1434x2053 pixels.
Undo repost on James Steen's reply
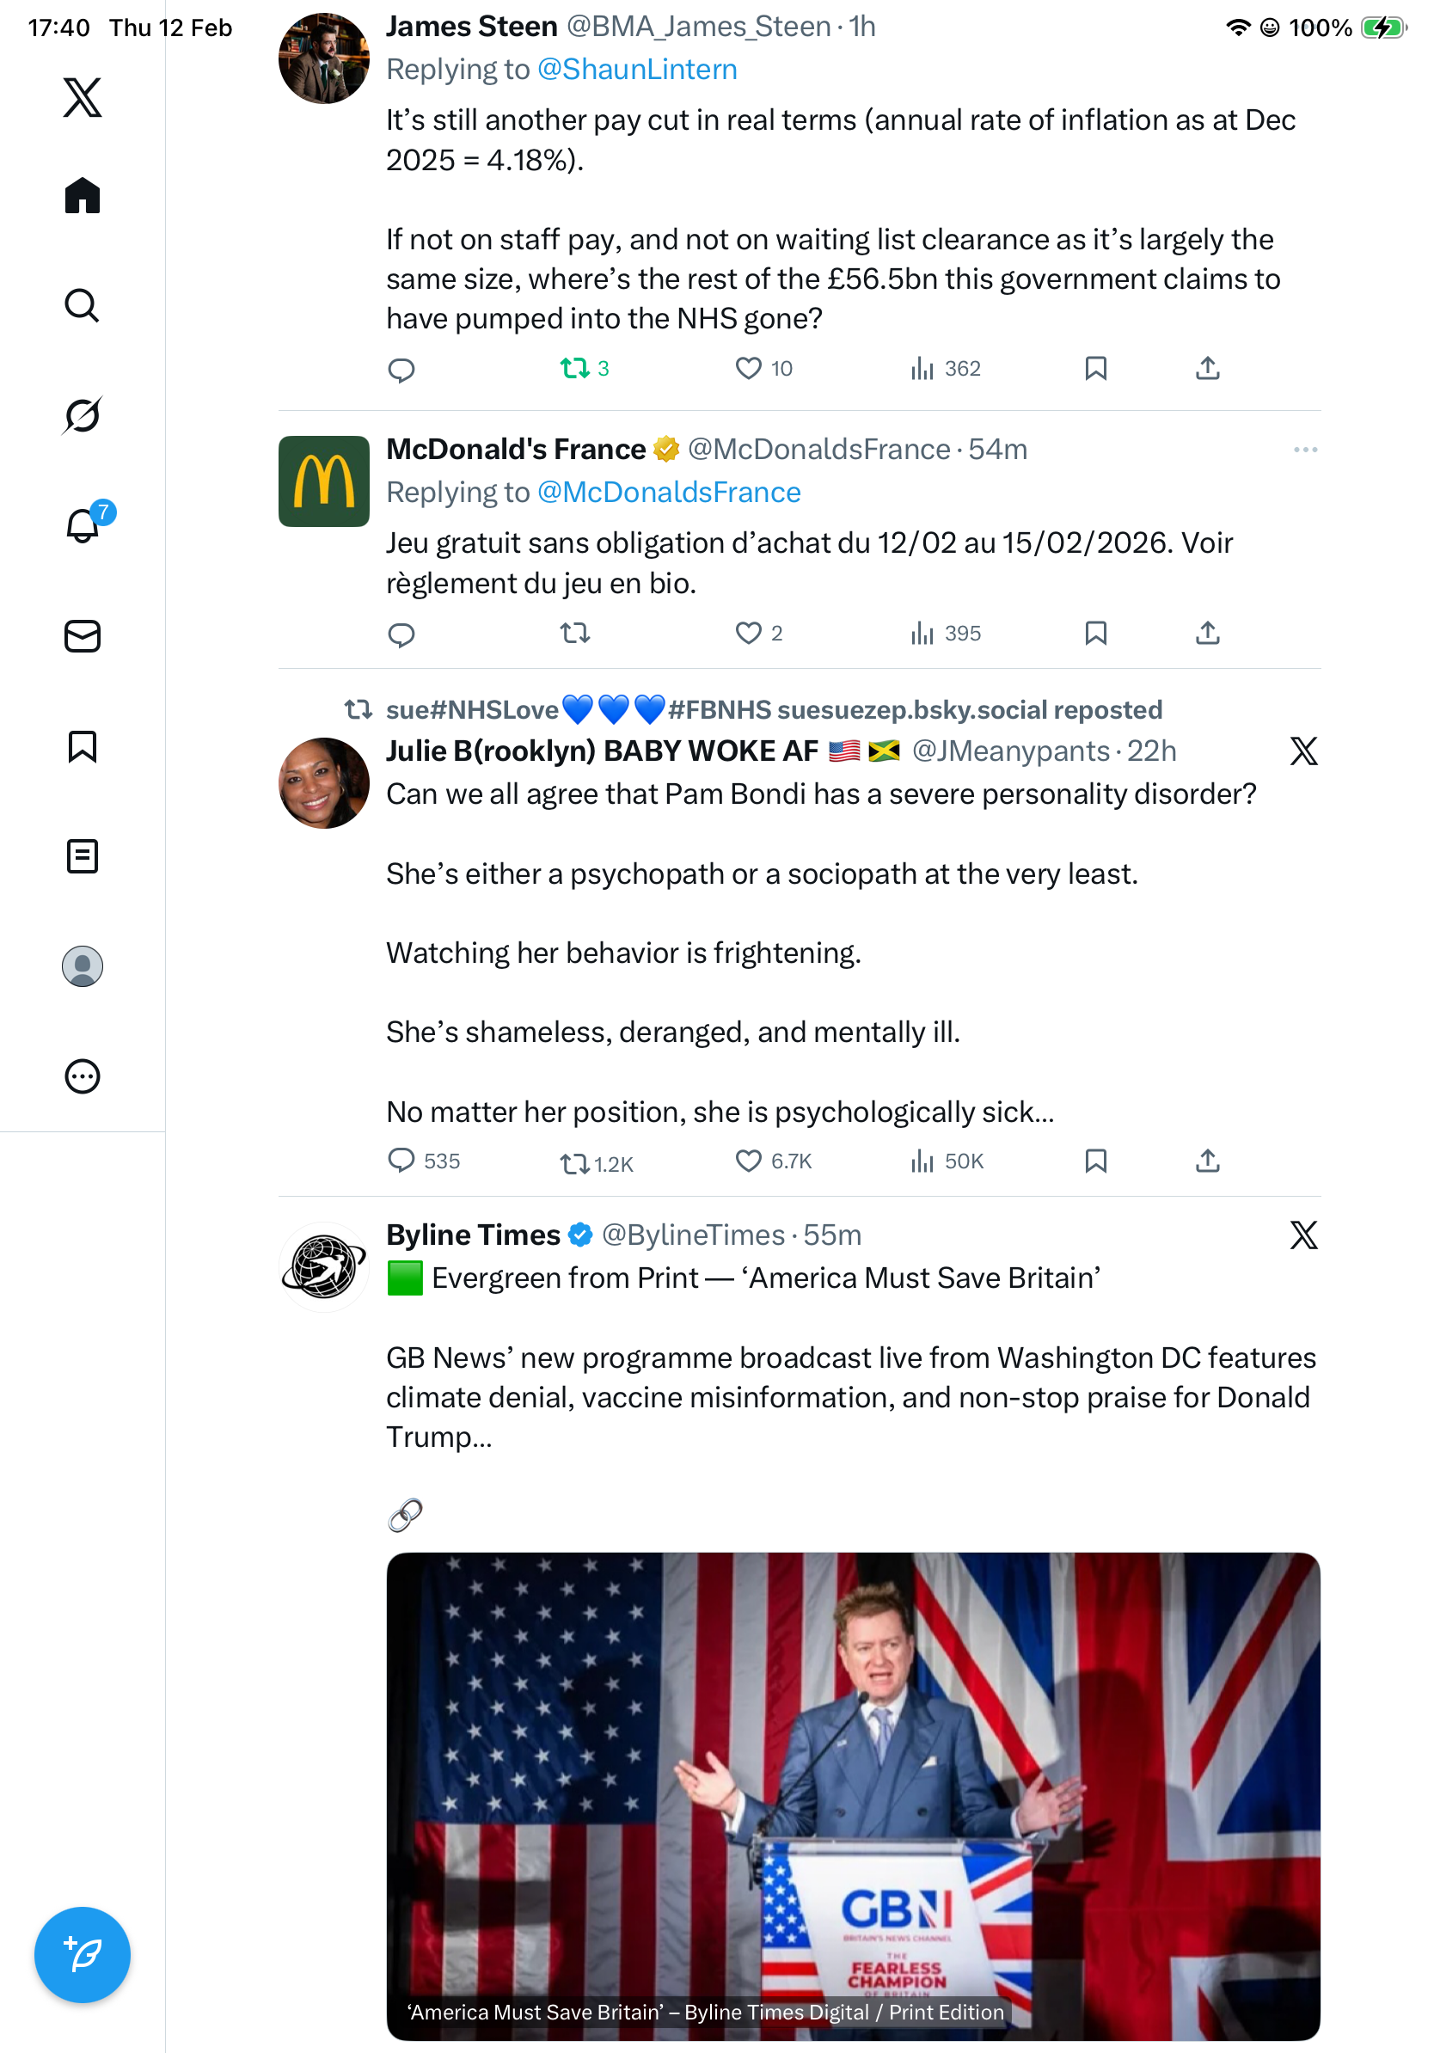click(x=575, y=367)
